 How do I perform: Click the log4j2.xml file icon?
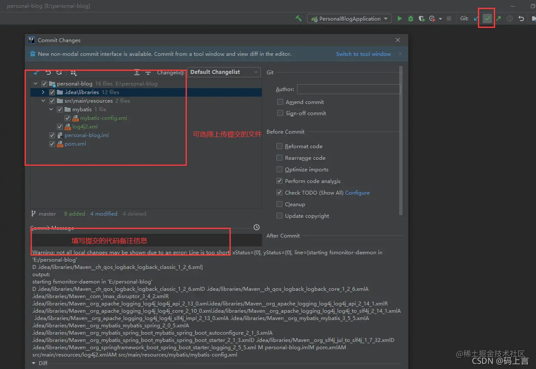pyautogui.click(x=68, y=127)
